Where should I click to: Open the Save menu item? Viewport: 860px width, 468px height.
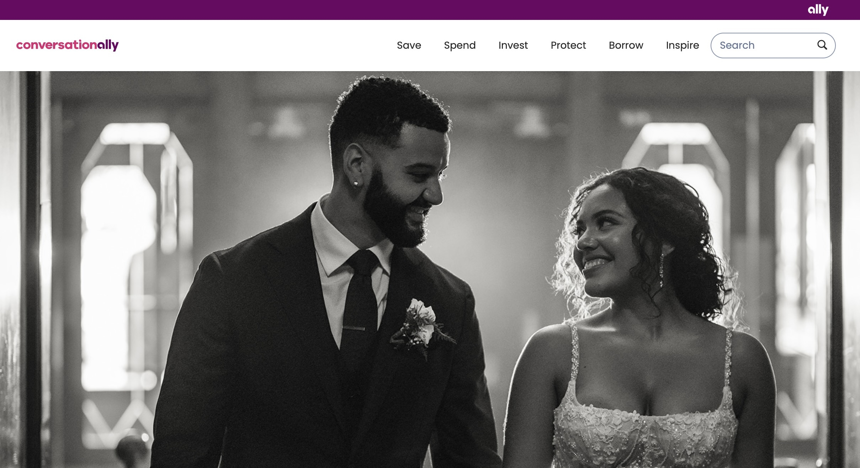pos(409,45)
